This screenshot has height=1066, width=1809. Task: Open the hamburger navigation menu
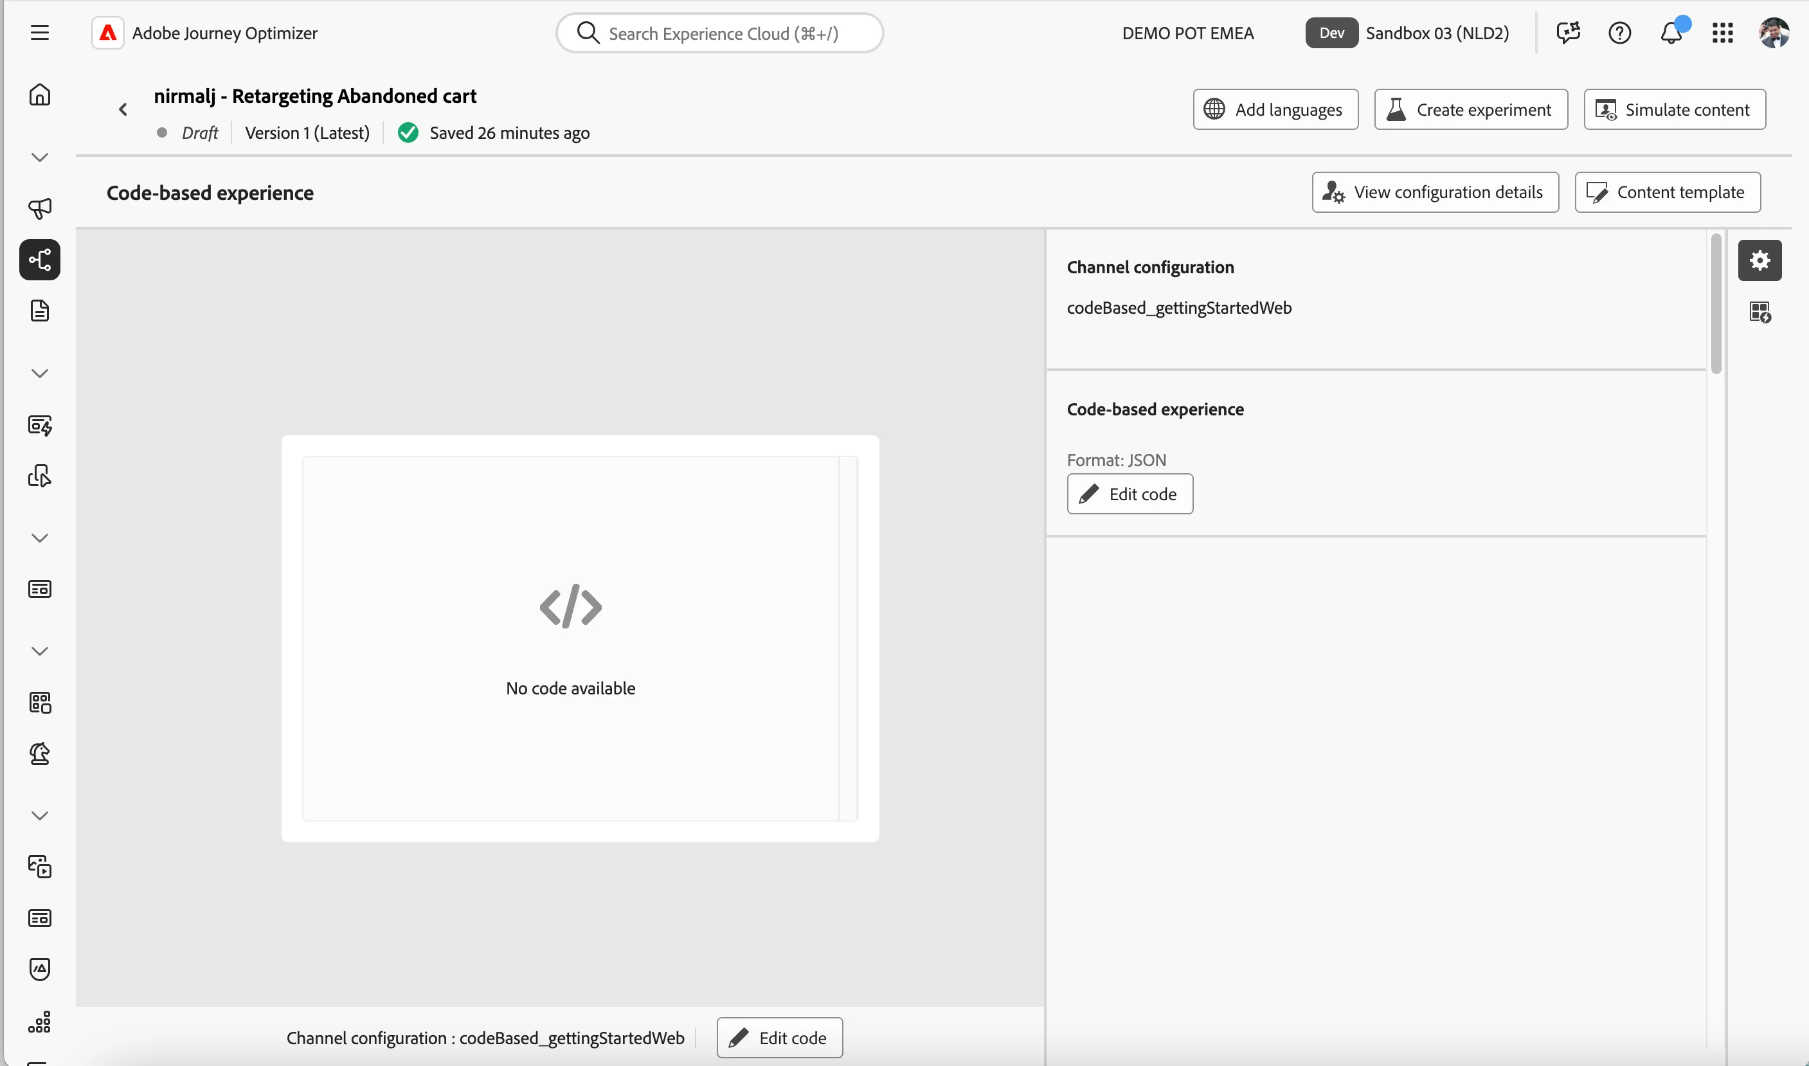pyautogui.click(x=39, y=33)
